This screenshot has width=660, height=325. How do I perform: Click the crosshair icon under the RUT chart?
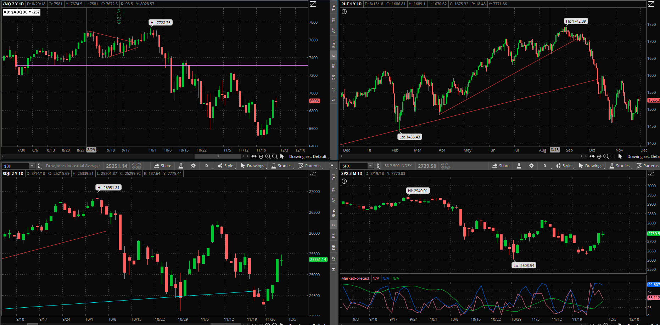click(x=599, y=156)
